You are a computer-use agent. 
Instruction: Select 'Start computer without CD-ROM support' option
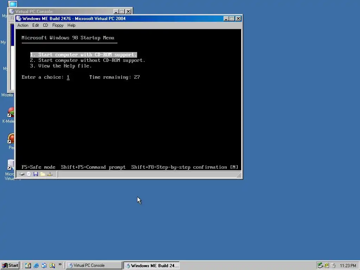pyautogui.click(x=88, y=60)
